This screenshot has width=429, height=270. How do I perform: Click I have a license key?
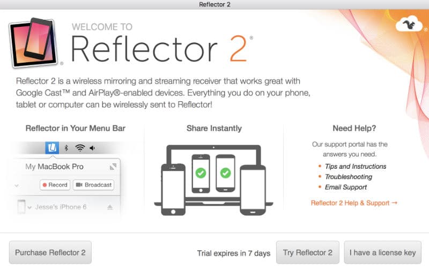[x=382, y=252]
